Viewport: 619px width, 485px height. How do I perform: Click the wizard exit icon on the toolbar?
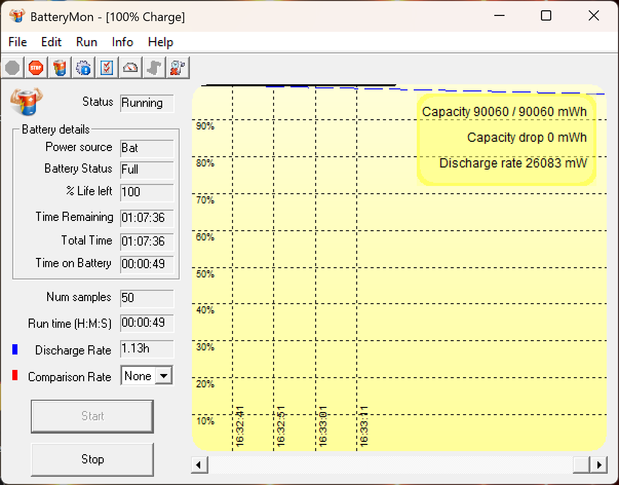click(178, 67)
